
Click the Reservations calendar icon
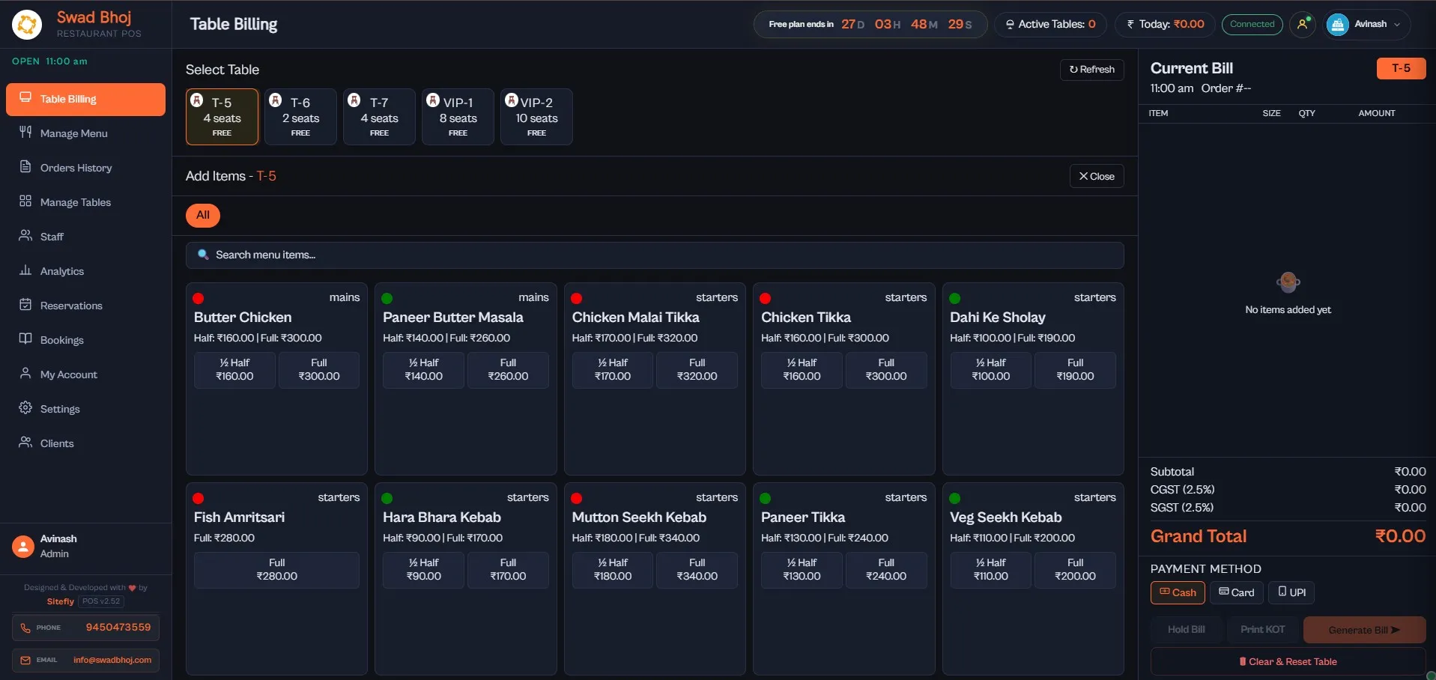click(x=25, y=304)
